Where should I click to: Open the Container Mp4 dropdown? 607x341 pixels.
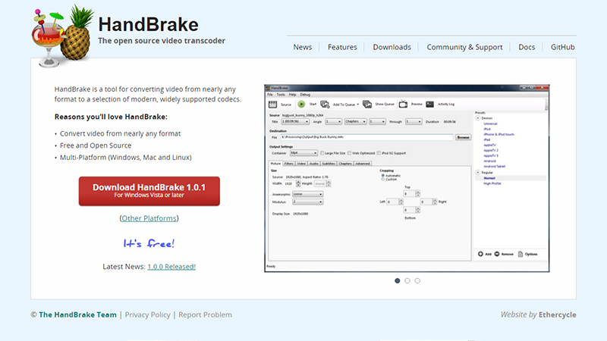click(304, 153)
